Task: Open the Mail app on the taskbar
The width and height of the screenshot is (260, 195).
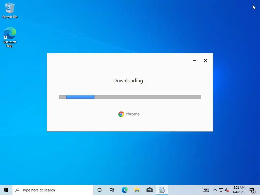Action: coord(149,190)
